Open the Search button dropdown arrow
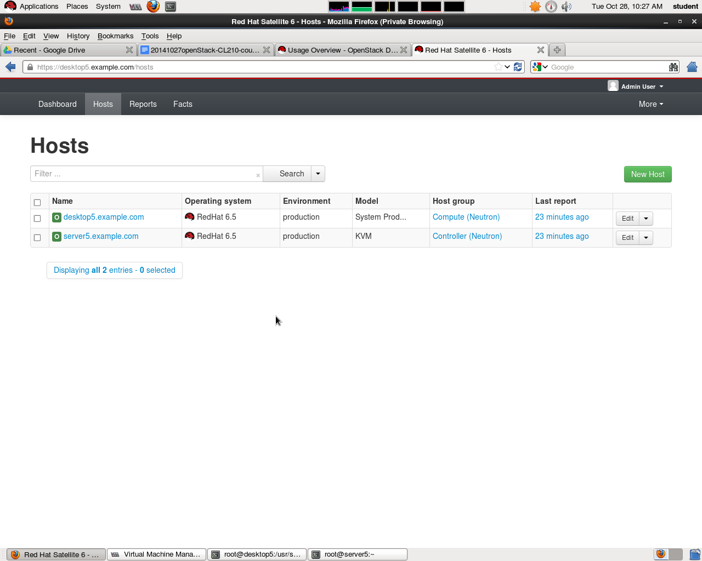 (318, 174)
